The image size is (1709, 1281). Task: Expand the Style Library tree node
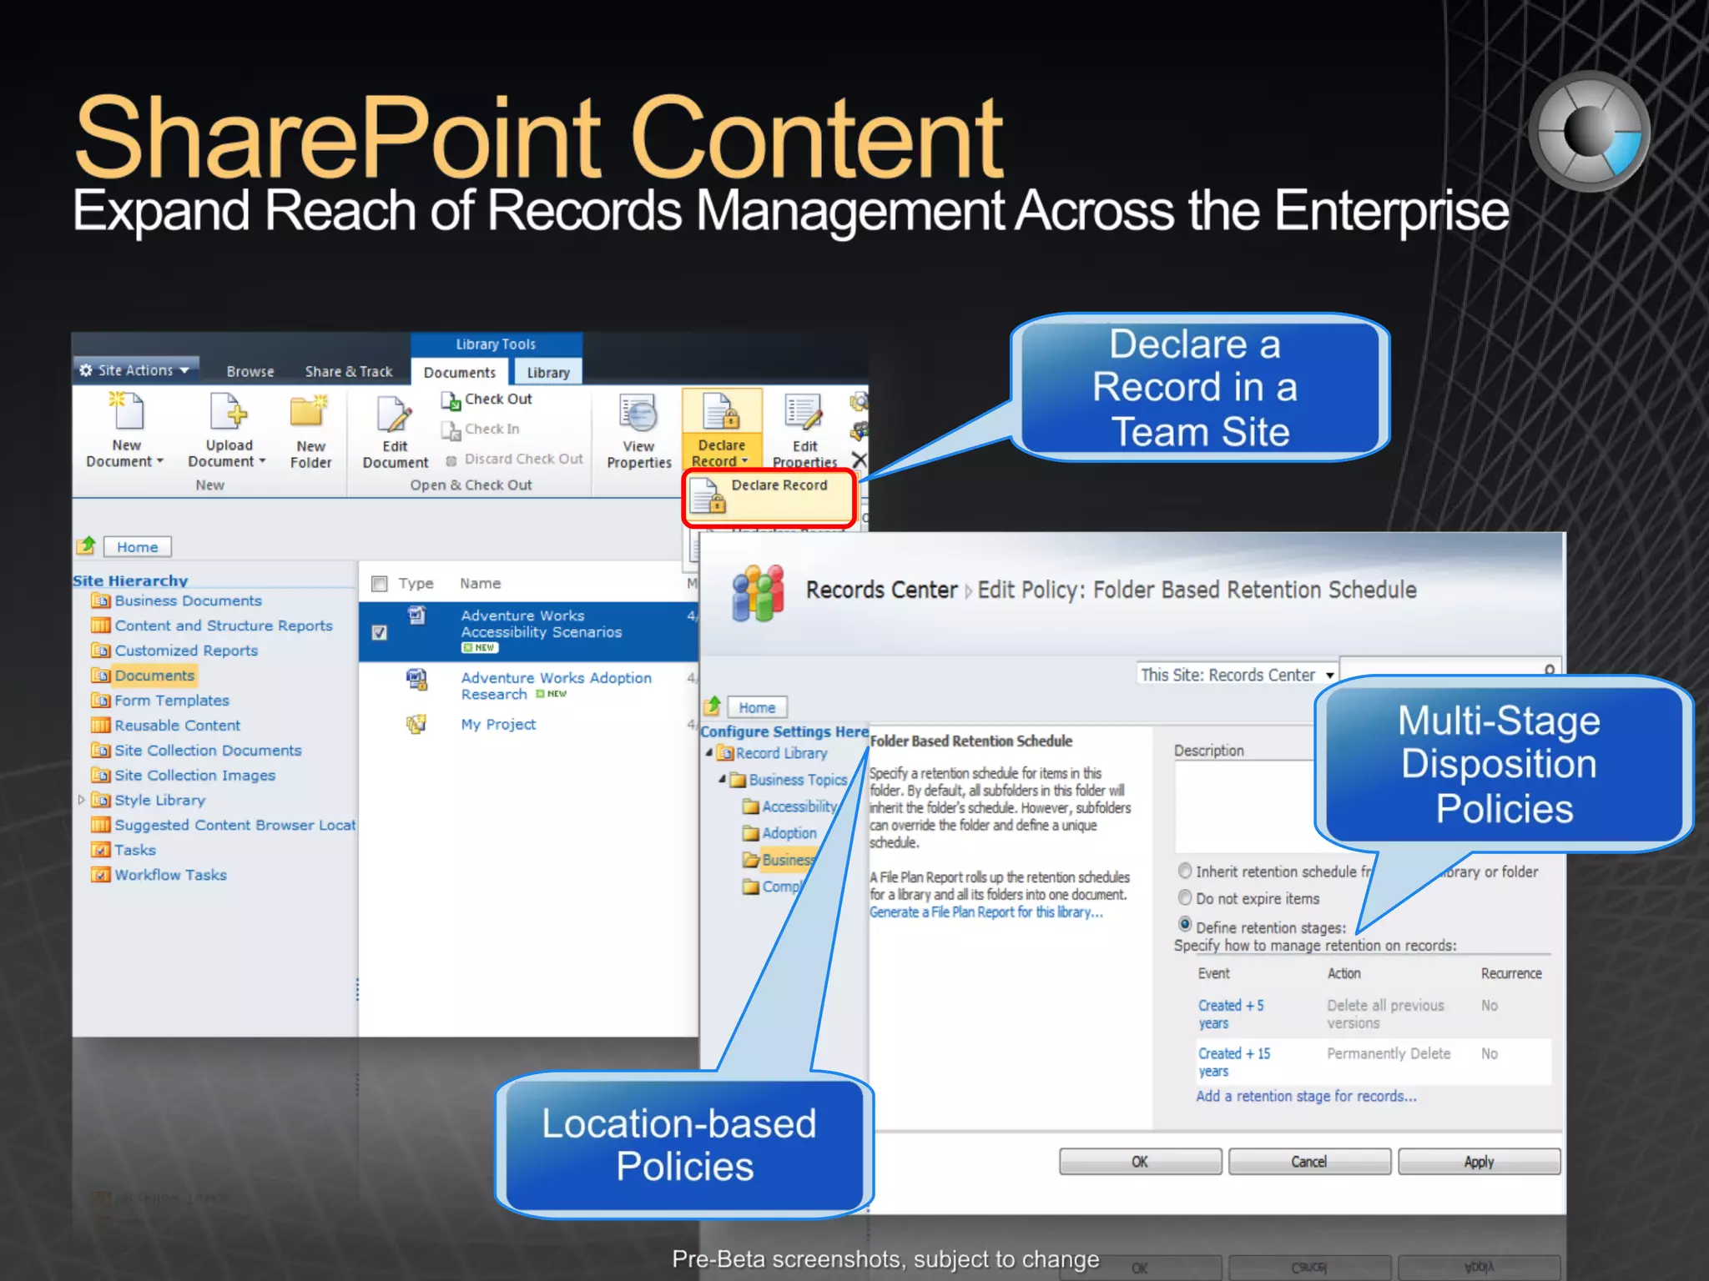[x=81, y=800]
